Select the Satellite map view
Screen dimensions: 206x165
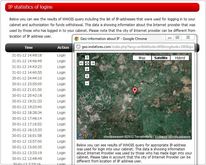[x=161, y=58]
